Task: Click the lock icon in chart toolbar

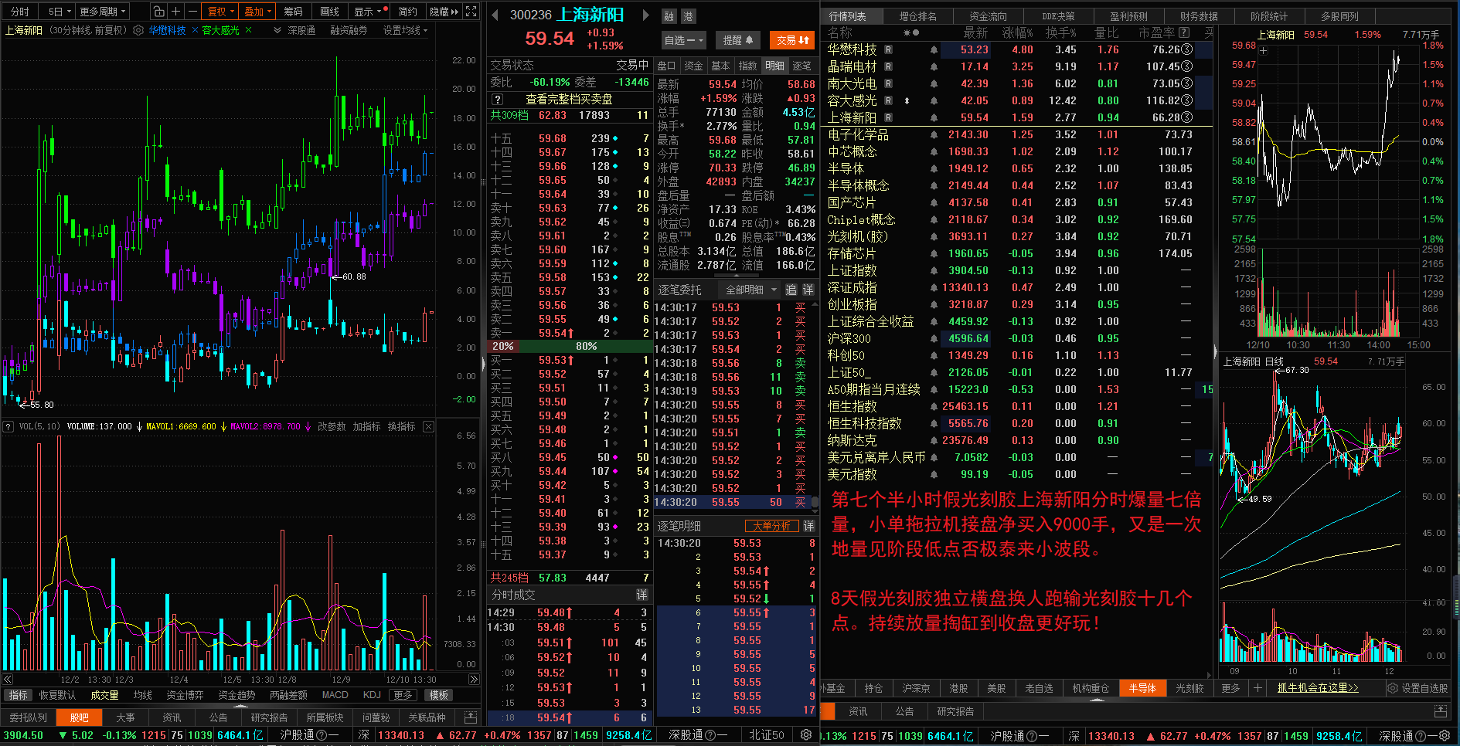Action: coord(158,12)
